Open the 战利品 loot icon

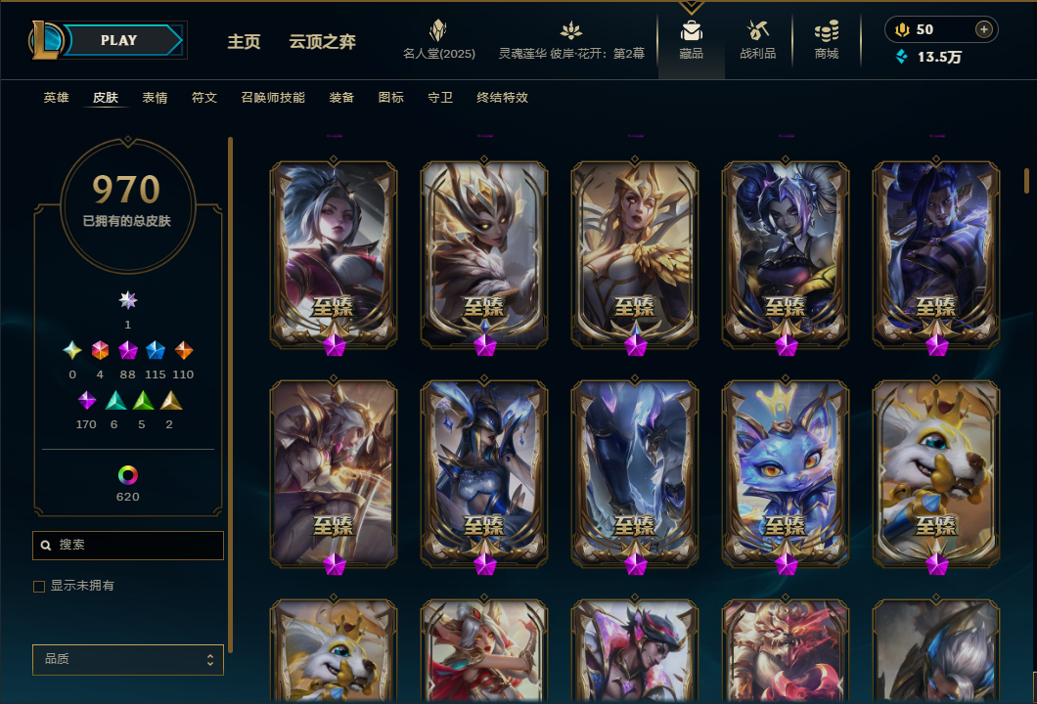(x=757, y=30)
